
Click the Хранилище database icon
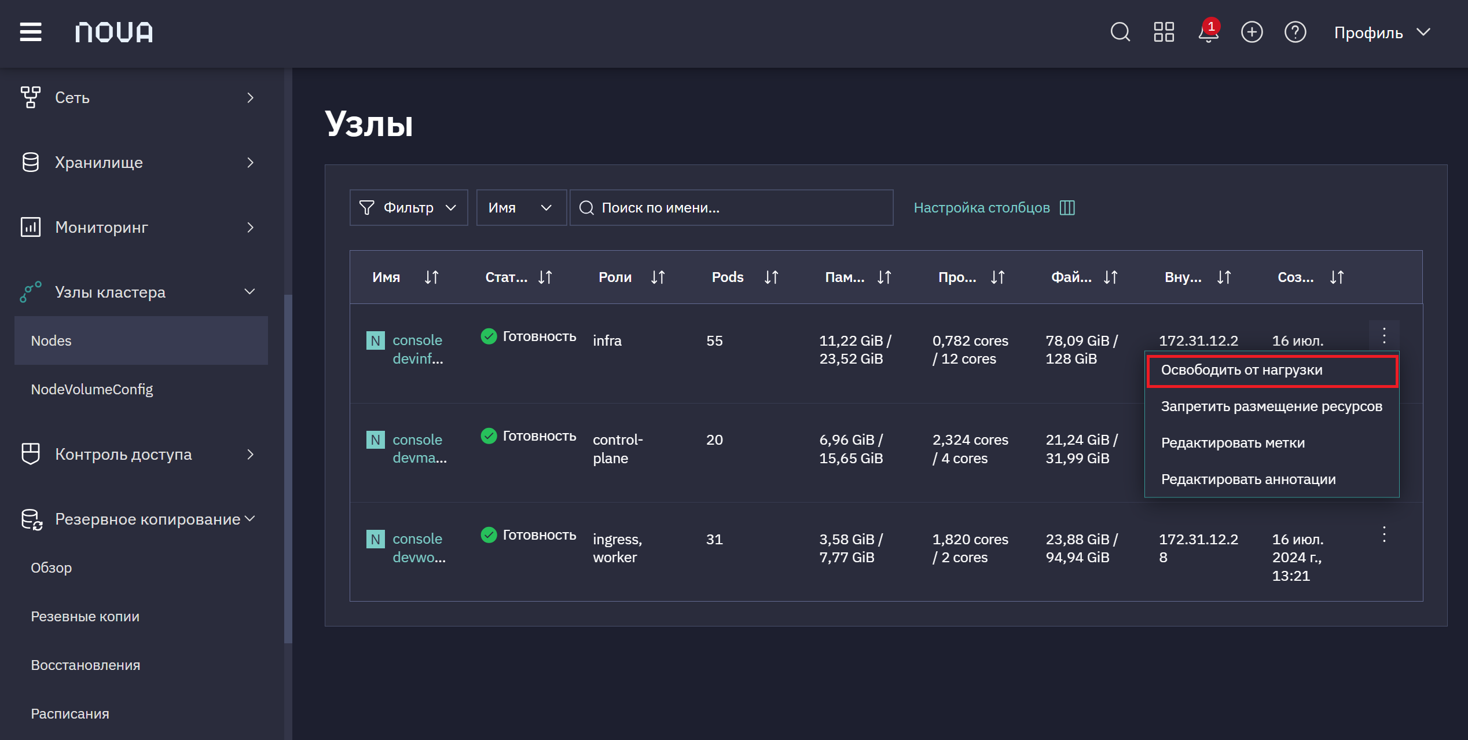pyautogui.click(x=31, y=162)
